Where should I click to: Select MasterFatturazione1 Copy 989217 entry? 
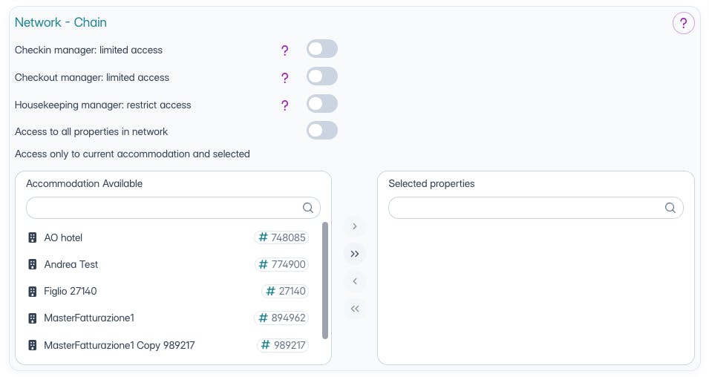pos(119,345)
